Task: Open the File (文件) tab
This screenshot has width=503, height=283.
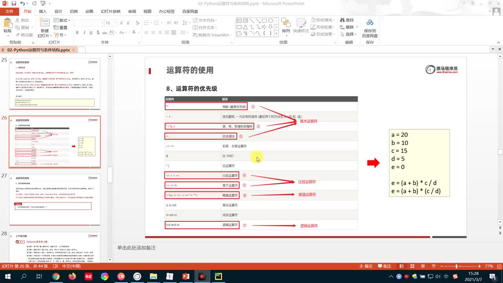Action: click(x=9, y=11)
